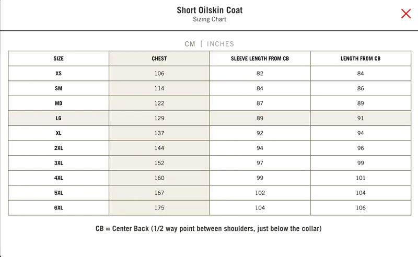Select the 6XL size row label
The width and height of the screenshot is (418, 257).
(x=59, y=208)
